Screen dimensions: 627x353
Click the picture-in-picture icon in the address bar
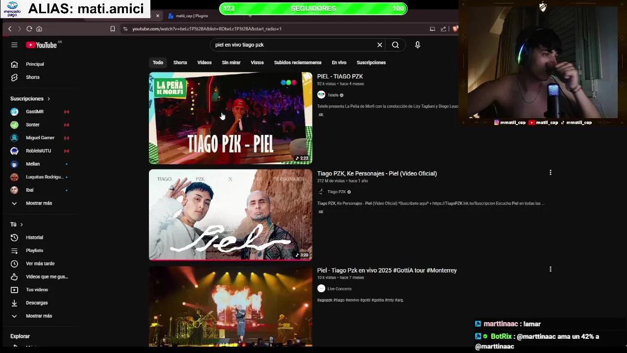[432, 29]
